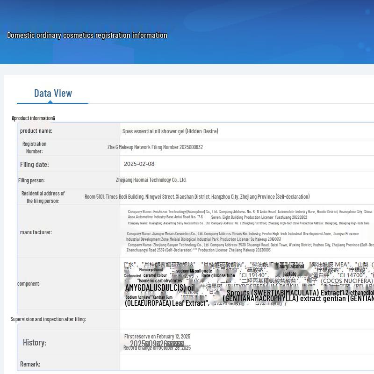
Task: Click the 'Registration Number:' label
Action: point(34,148)
